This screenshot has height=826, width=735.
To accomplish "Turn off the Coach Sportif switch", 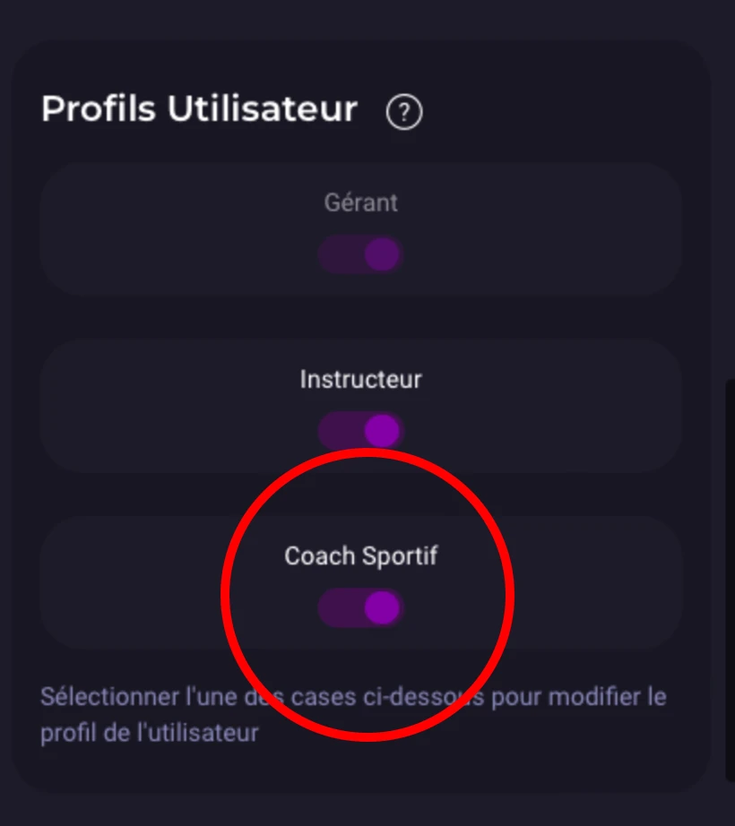I will click(360, 608).
